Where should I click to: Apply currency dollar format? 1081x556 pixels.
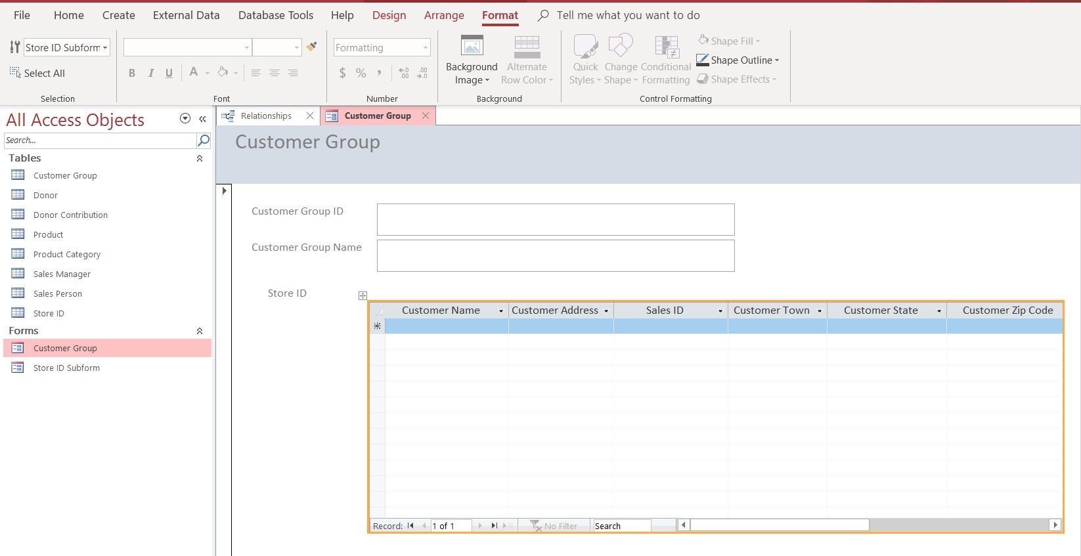pos(342,73)
